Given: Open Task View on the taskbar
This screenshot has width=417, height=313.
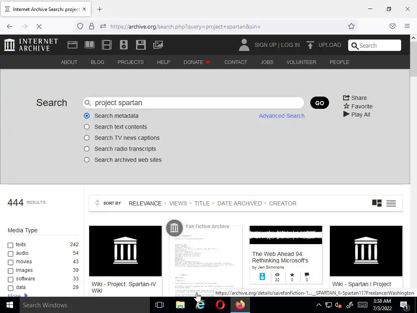Looking at the screenshot, I should (160, 305).
